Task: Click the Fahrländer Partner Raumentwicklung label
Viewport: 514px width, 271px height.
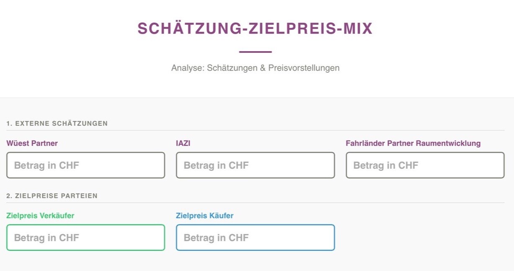Action: (x=413, y=143)
